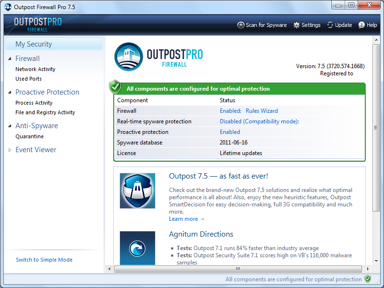This screenshot has height=288, width=384.
Task: Expand the Event Viewer node
Action: pos(10,150)
